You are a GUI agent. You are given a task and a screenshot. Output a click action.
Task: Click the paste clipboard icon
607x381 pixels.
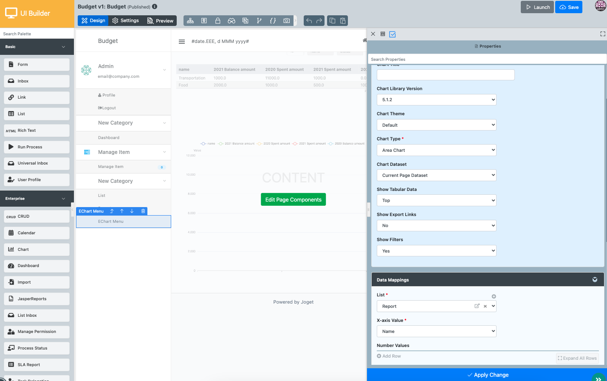343,20
